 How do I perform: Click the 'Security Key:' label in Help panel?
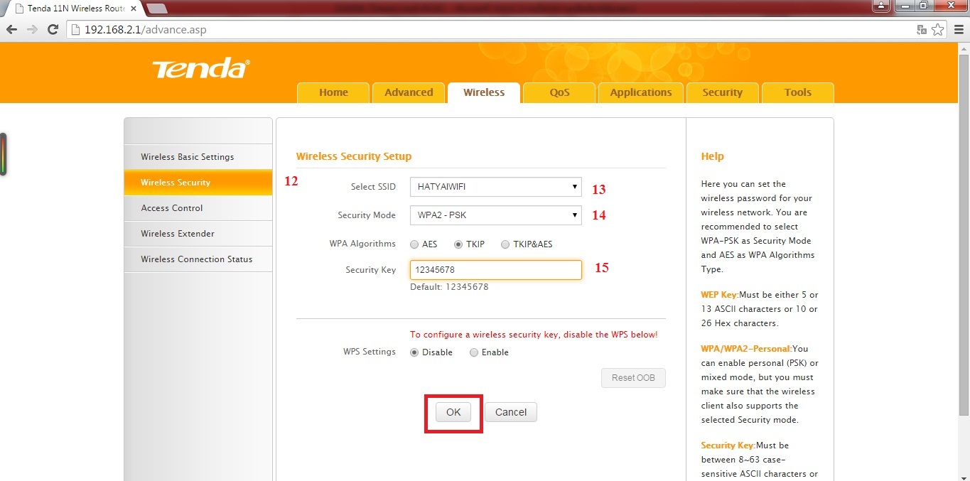[x=728, y=445]
